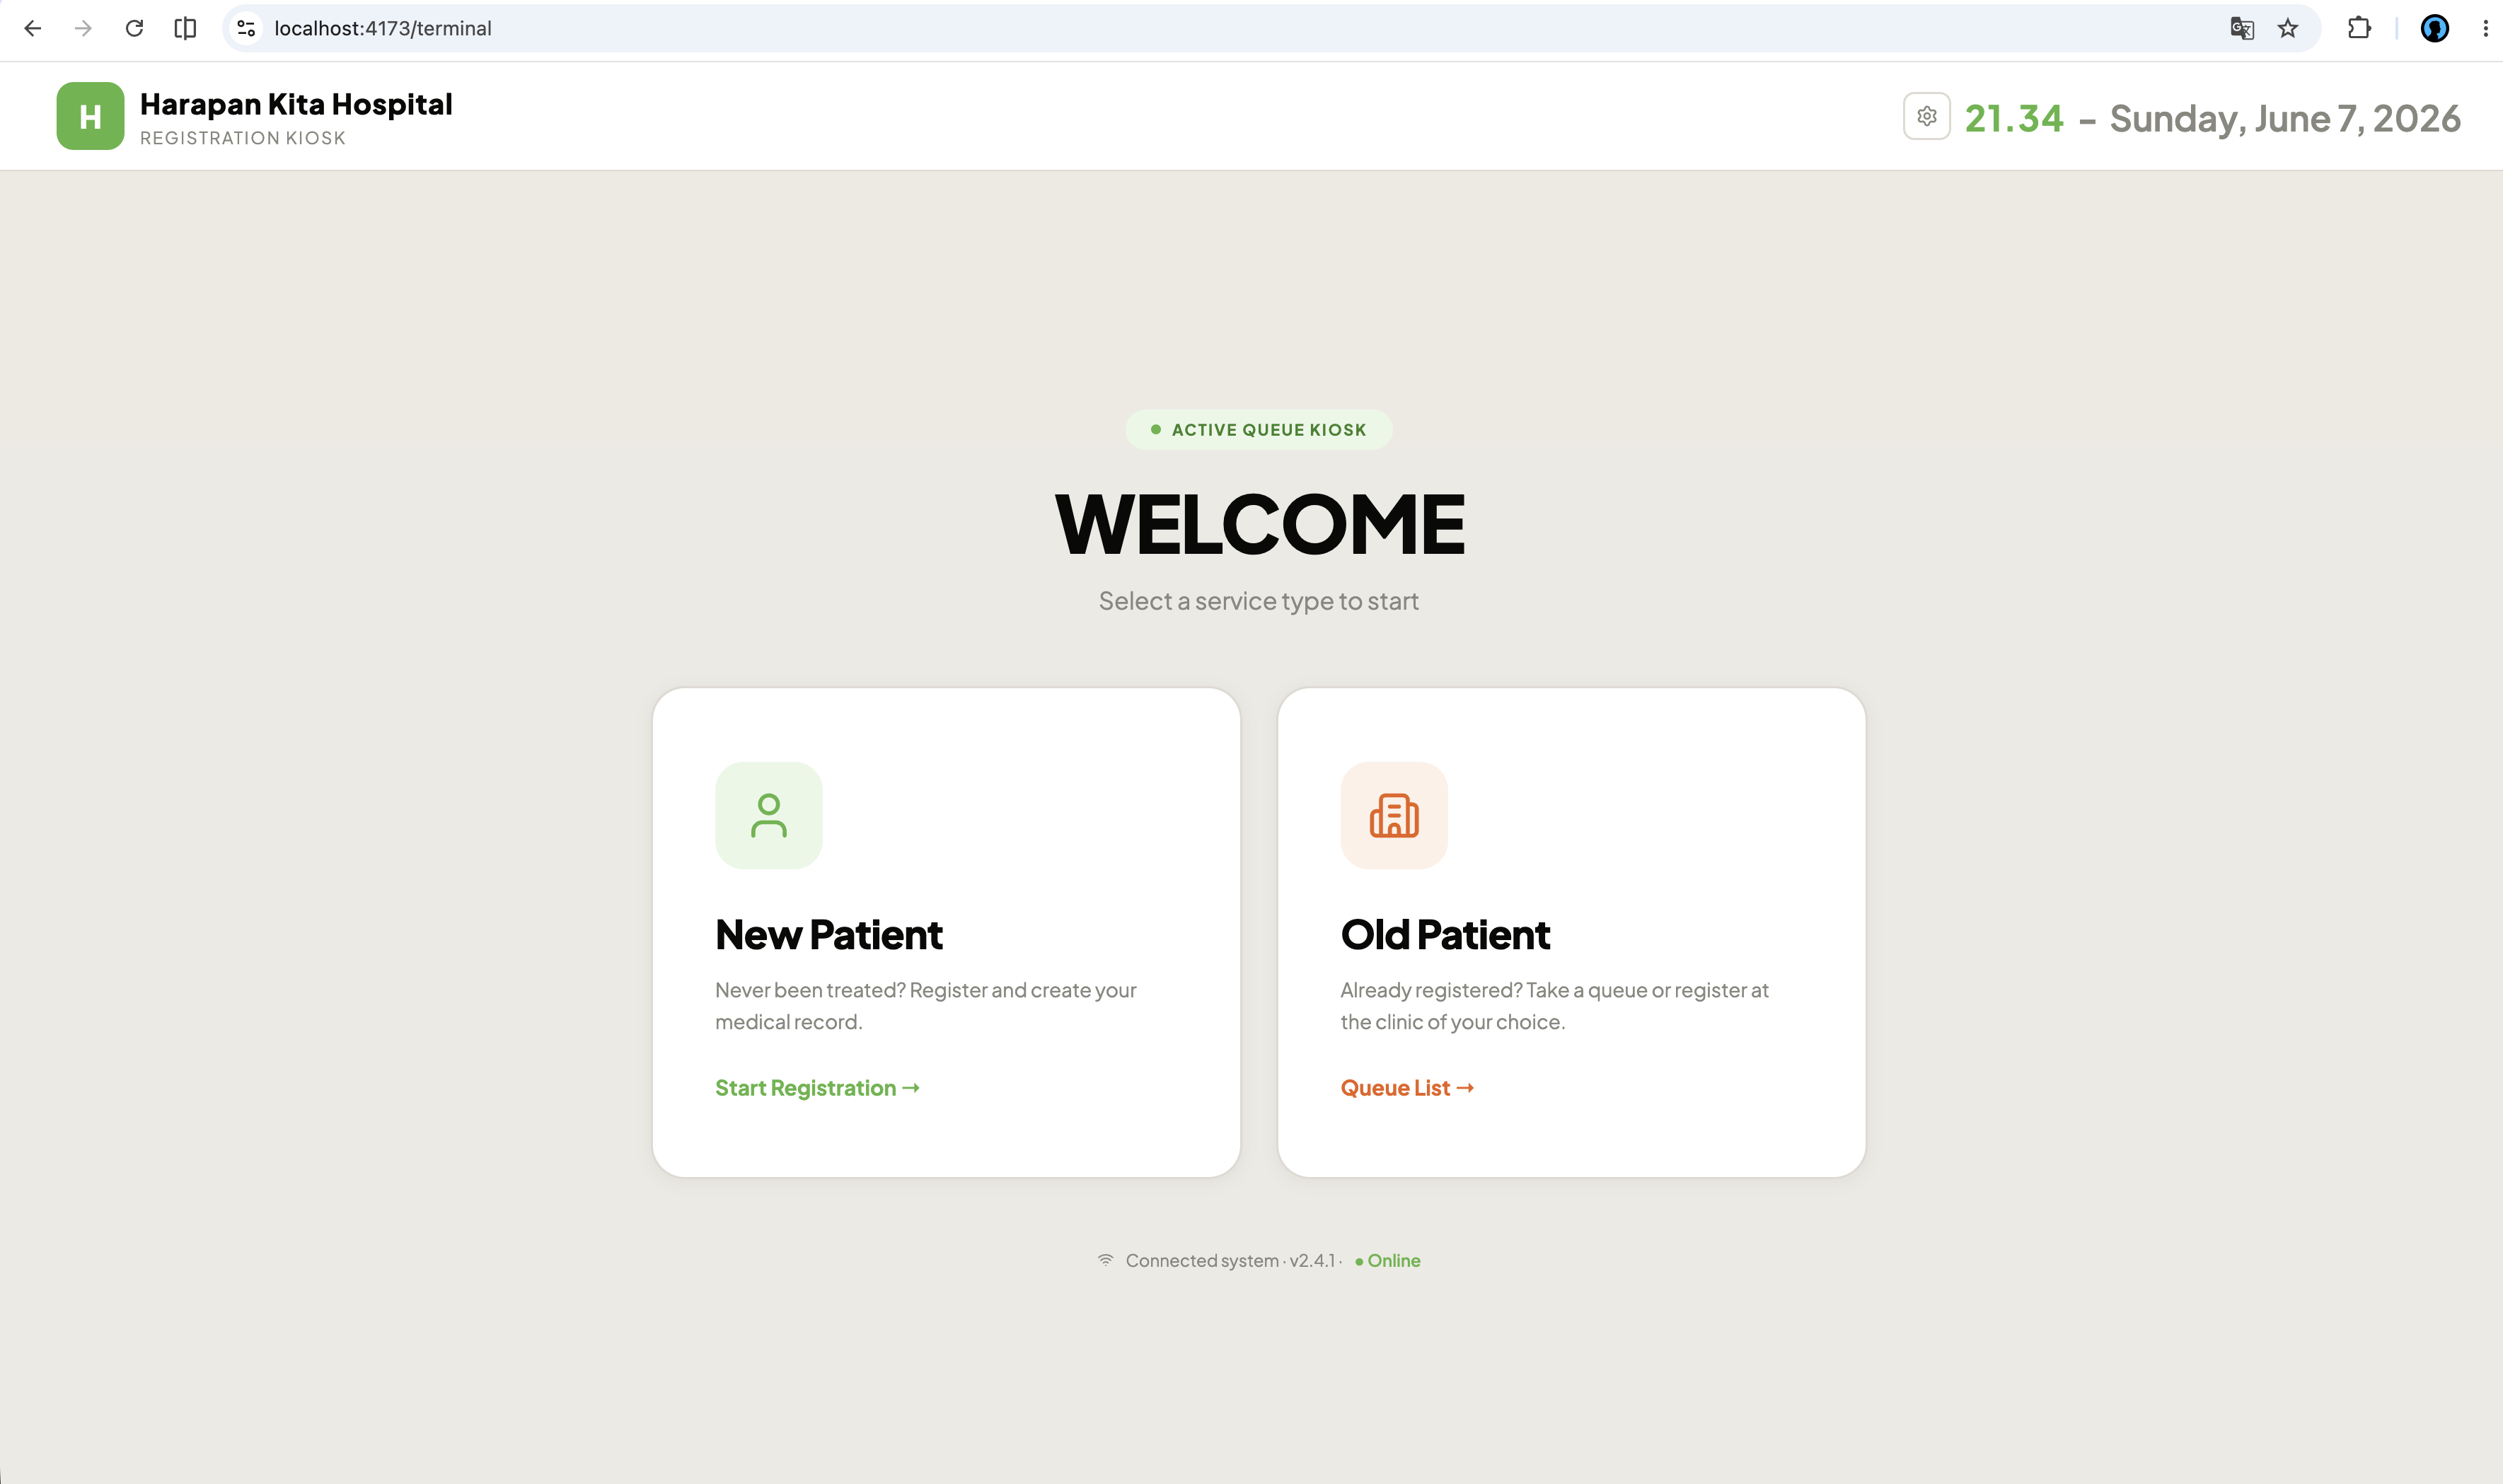Go back with browser back arrow
This screenshot has height=1484, width=2503.
coord(32,28)
